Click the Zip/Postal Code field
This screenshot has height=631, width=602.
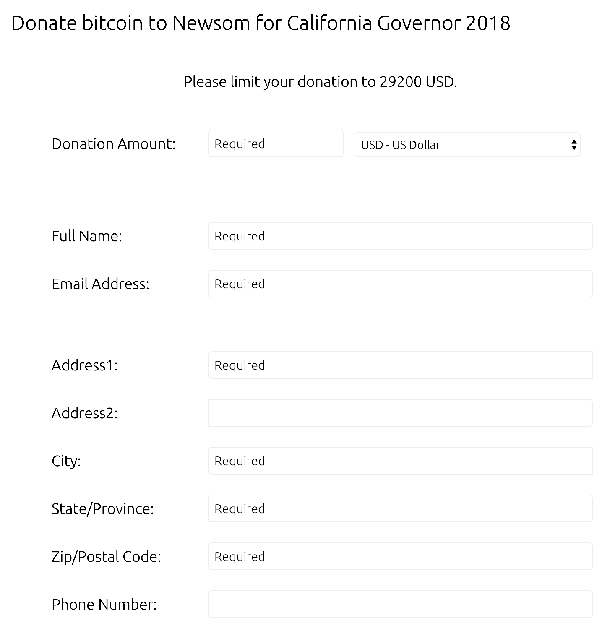point(400,556)
